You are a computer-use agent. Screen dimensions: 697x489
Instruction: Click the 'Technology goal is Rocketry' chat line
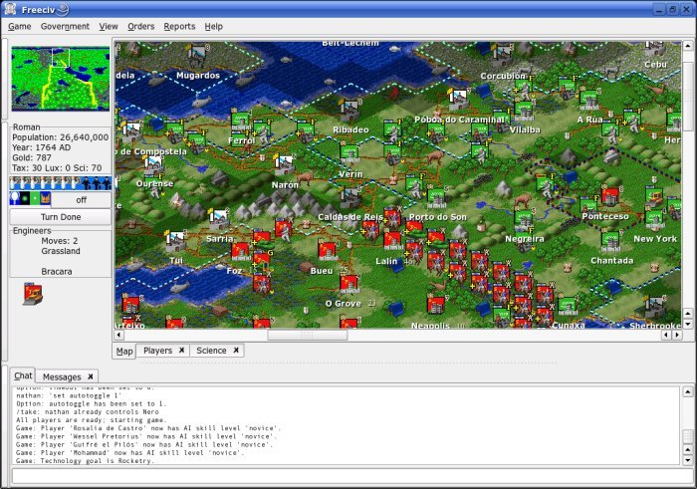[x=84, y=461]
